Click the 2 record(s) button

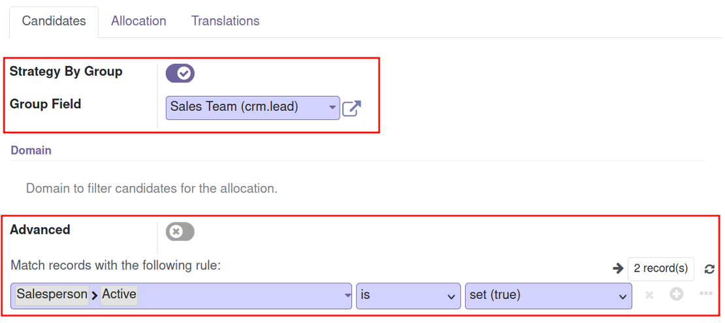661,268
